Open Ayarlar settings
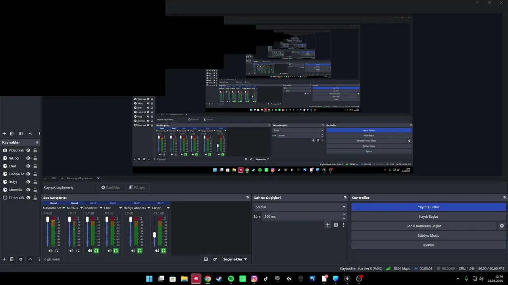The image size is (508, 285). pos(429,245)
